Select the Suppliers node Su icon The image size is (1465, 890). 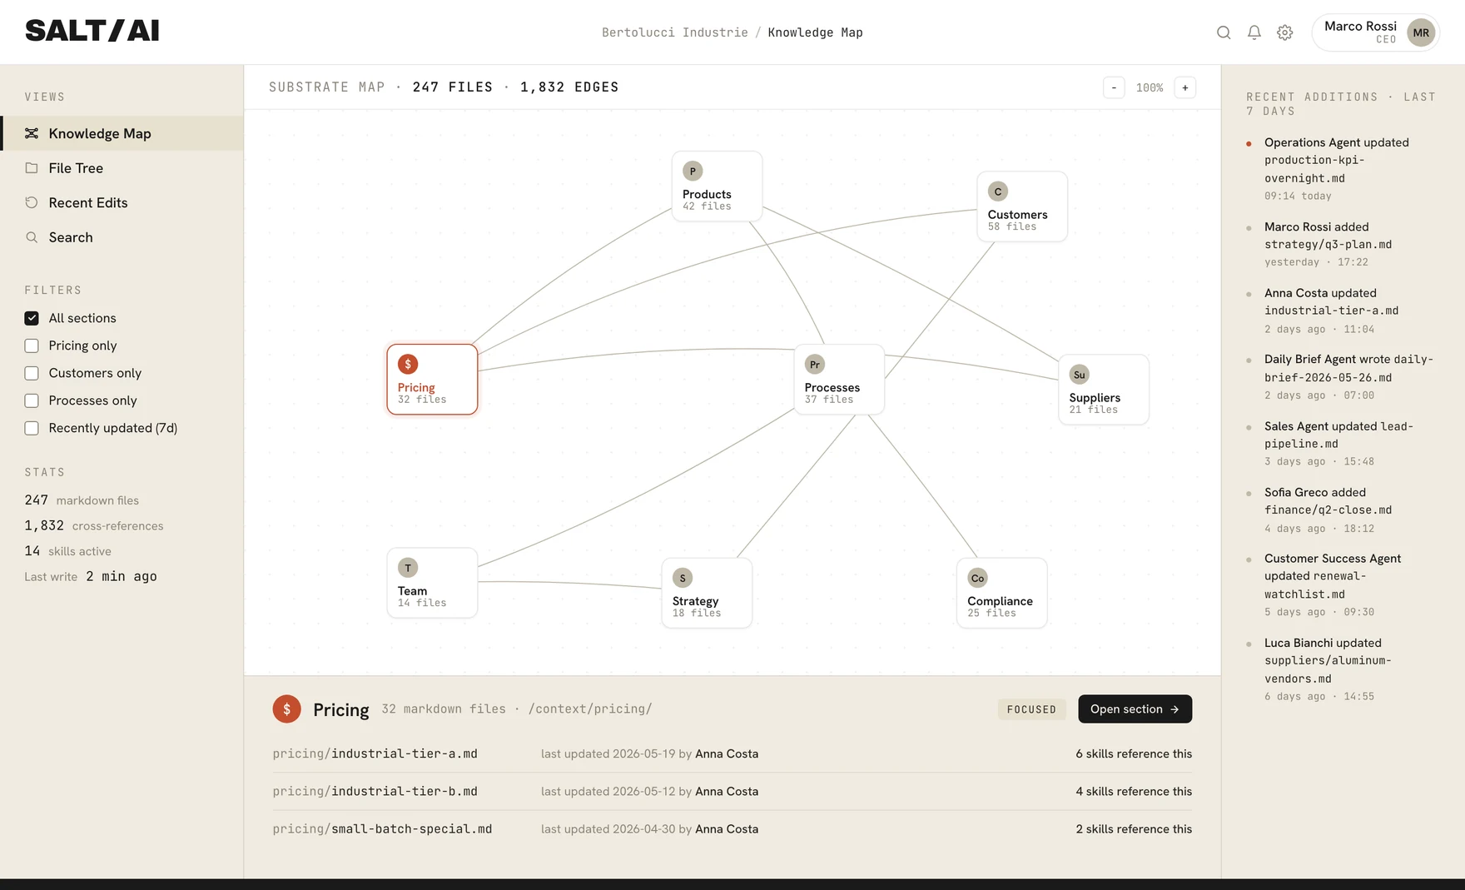[1079, 375]
